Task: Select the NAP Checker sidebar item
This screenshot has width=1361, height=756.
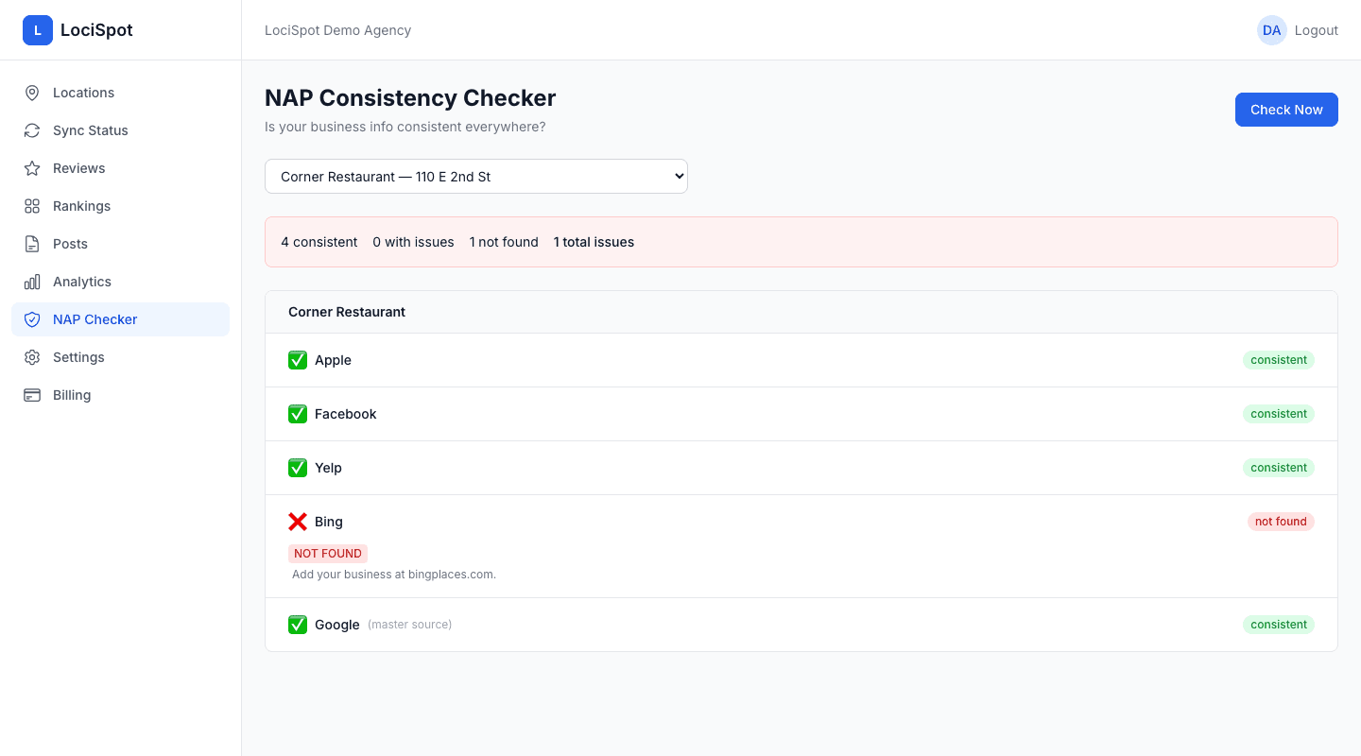Action: [x=120, y=319]
